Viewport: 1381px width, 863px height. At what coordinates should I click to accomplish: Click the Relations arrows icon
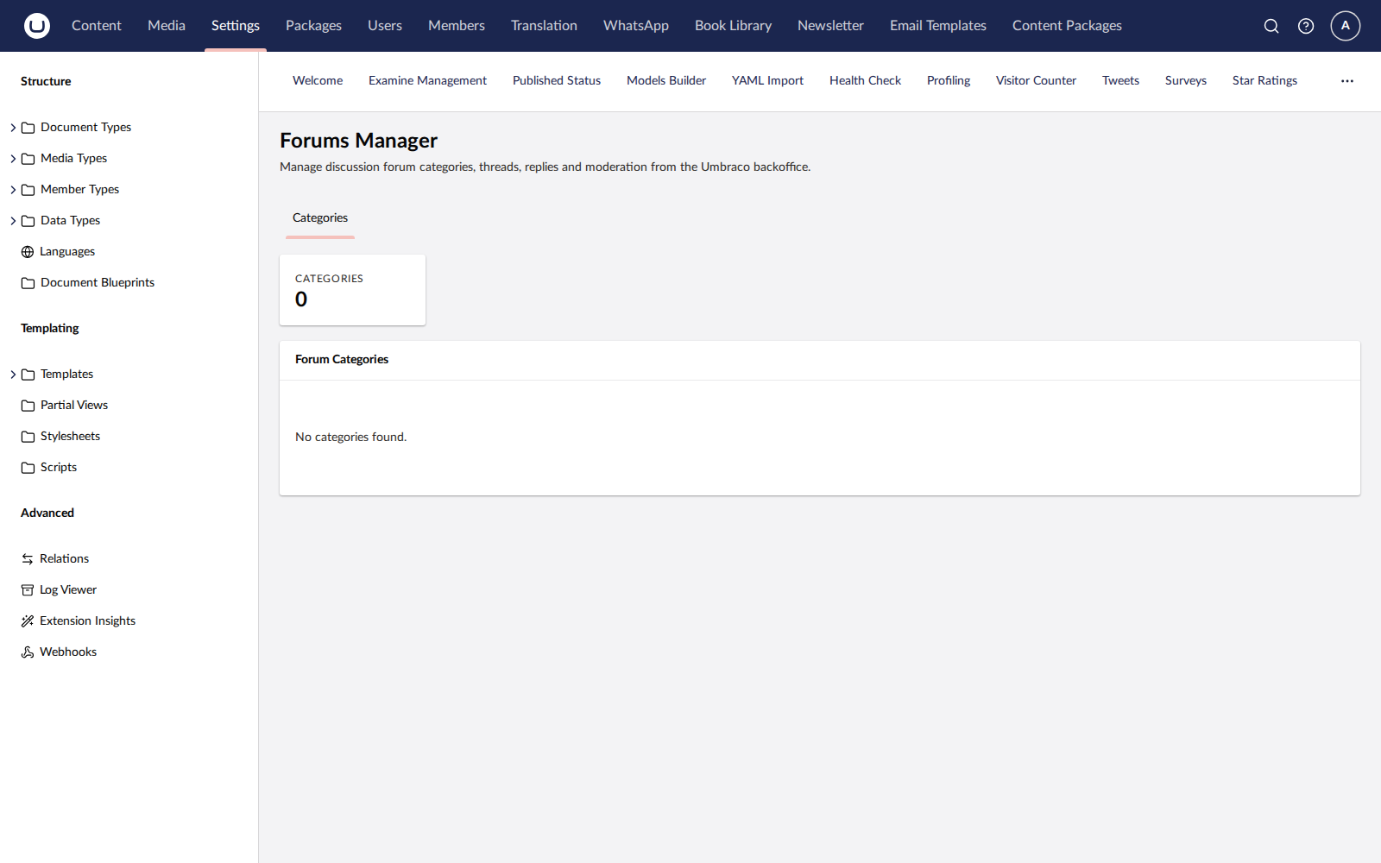click(x=28, y=559)
